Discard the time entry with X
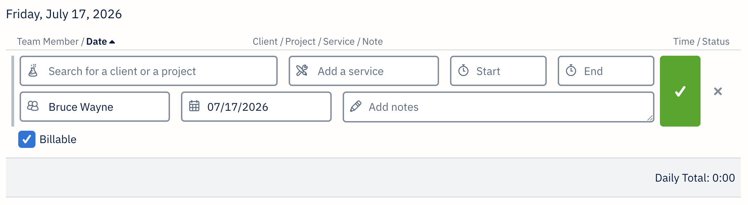The width and height of the screenshot is (748, 205). pos(718,91)
